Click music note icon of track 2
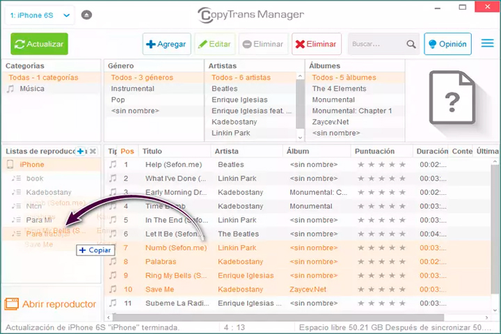 [x=113, y=178]
